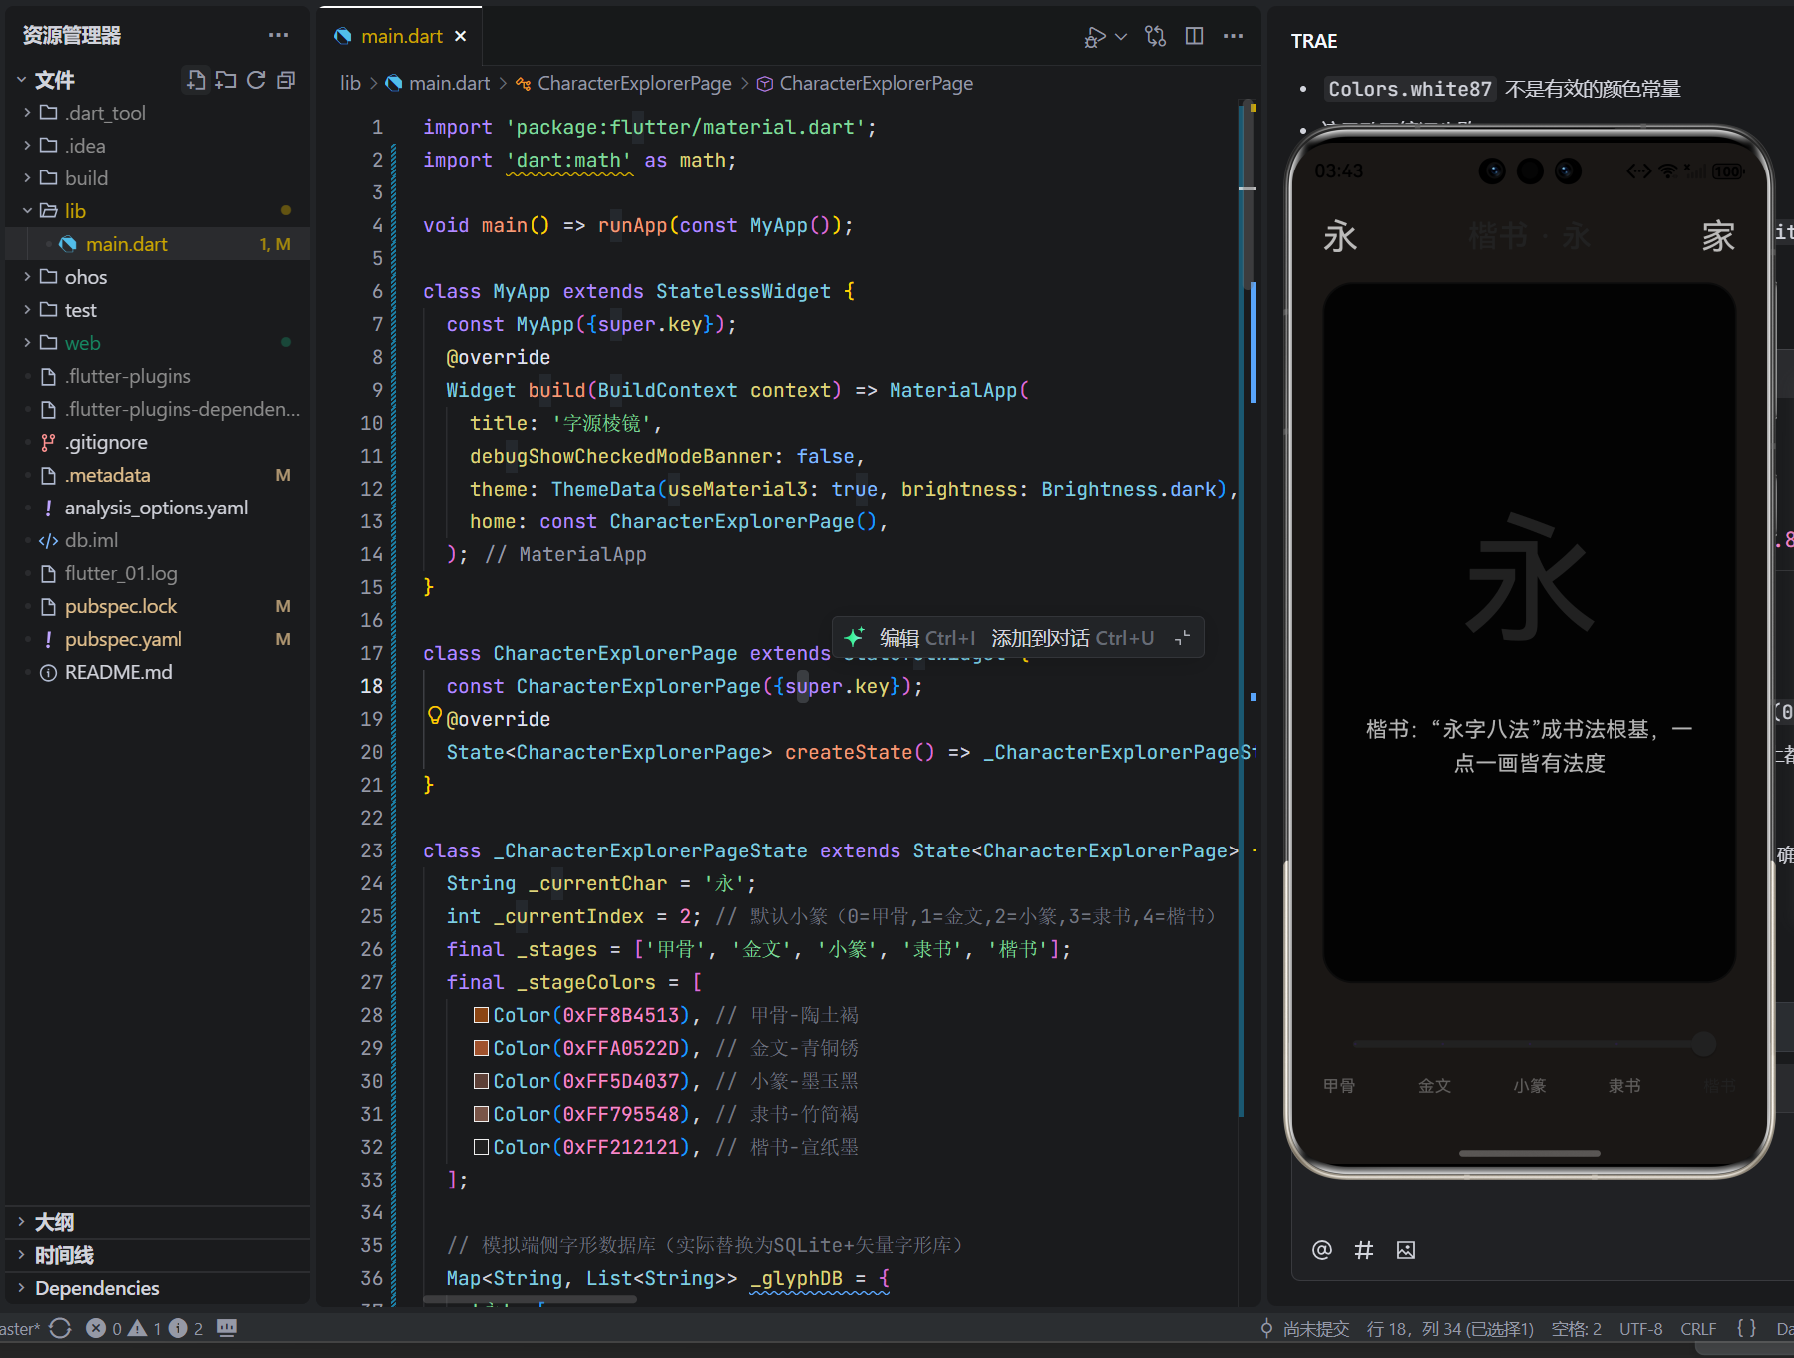Screen dimensions: 1794x1358
Task: Click 编辑 in the inline AI toolbar
Action: [x=898, y=638]
